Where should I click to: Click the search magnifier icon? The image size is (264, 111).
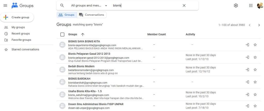pos(62,6)
